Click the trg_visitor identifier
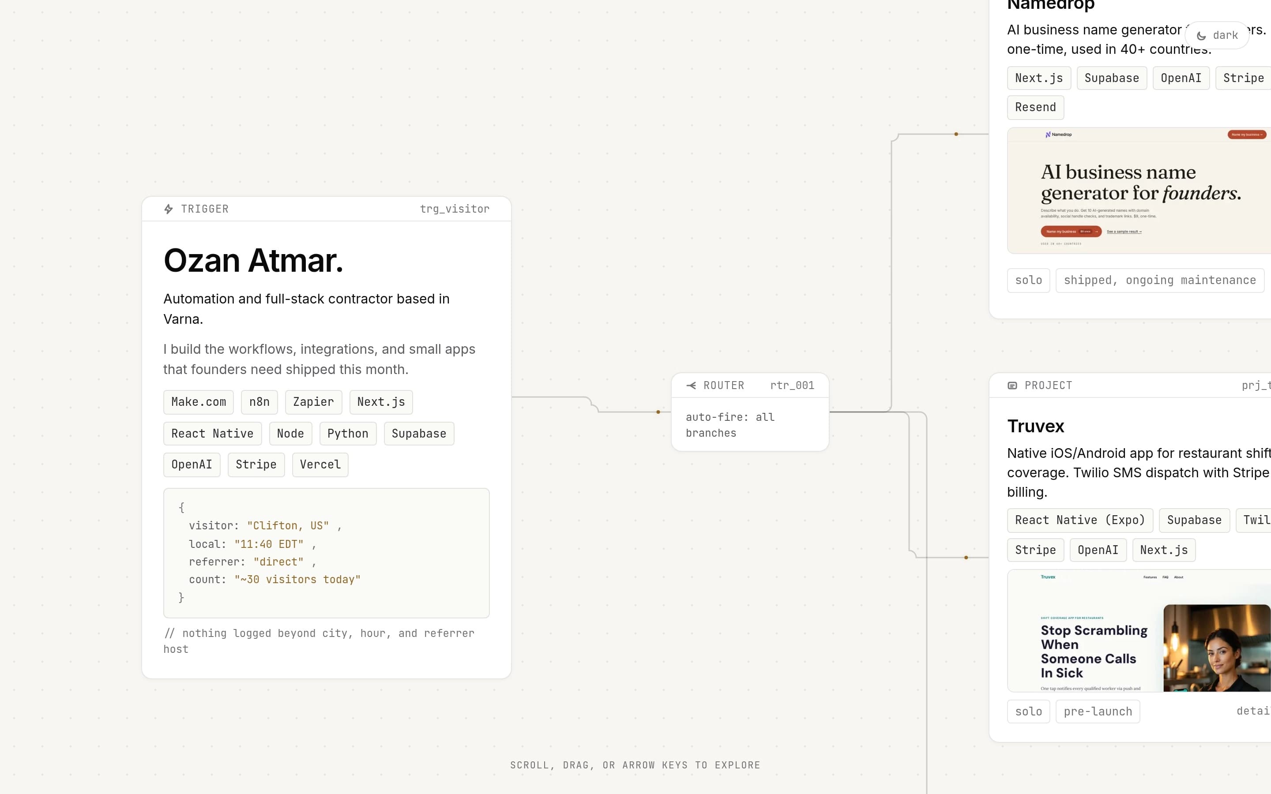Image resolution: width=1271 pixels, height=794 pixels. [455, 209]
